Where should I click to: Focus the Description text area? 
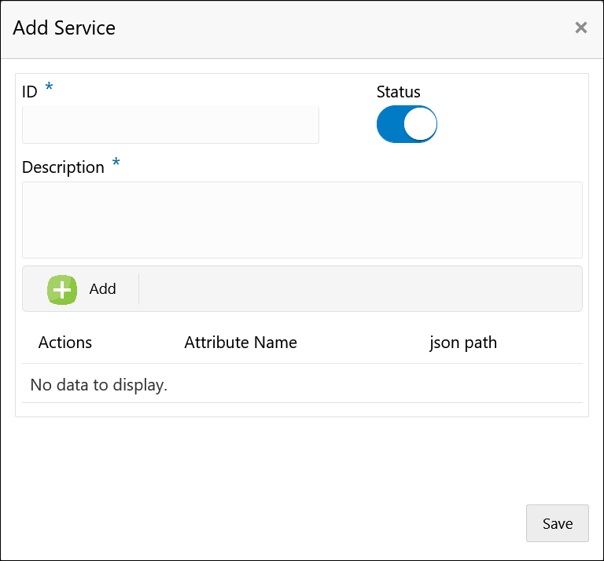[302, 220]
